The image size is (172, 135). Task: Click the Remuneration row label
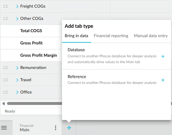(x=33, y=68)
